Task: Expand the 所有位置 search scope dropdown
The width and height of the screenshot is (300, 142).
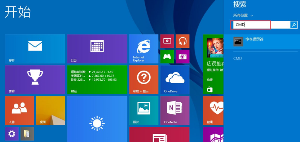Action: 243,15
